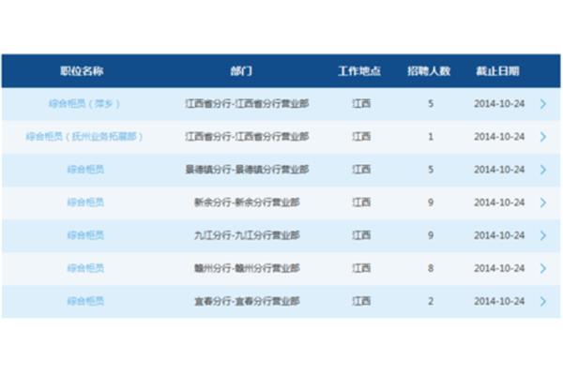The width and height of the screenshot is (563, 375).
Task: Select the 景德镇分行-景德镇分行营业部 department cell
Action: (247, 170)
